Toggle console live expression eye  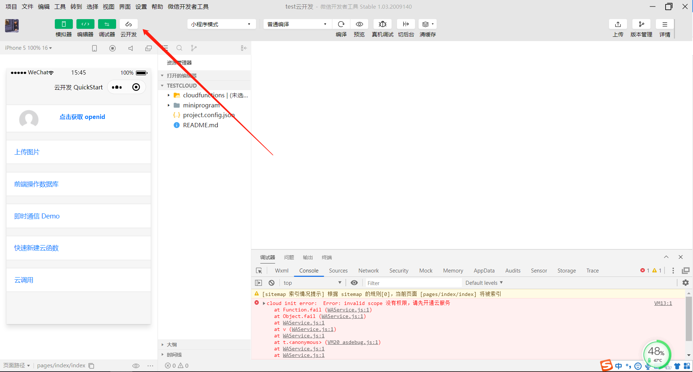click(354, 283)
